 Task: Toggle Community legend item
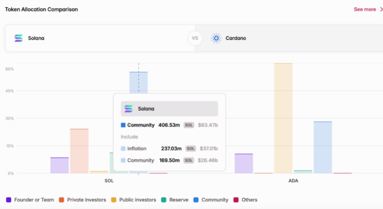[x=211, y=200]
